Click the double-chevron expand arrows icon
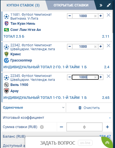This screenshot has height=148, width=115. click(101, 5)
